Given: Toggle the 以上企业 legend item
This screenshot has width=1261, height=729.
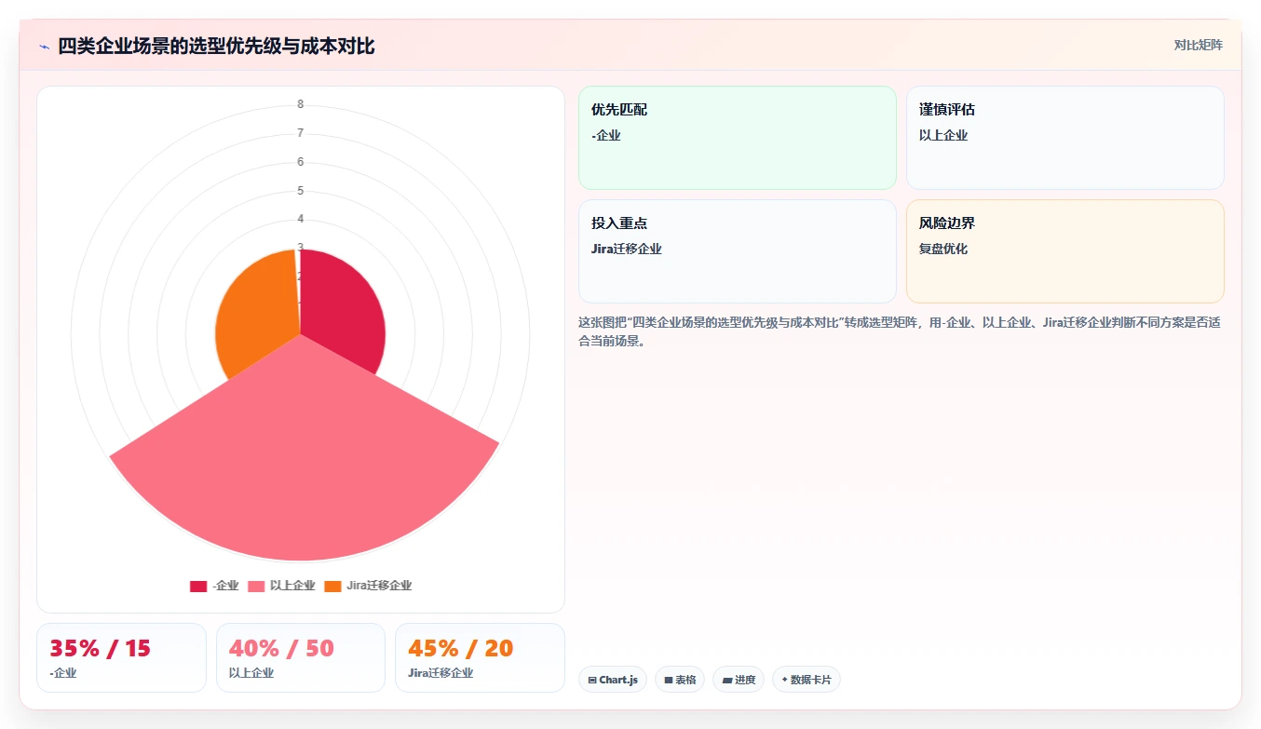Looking at the screenshot, I should pyautogui.click(x=281, y=586).
